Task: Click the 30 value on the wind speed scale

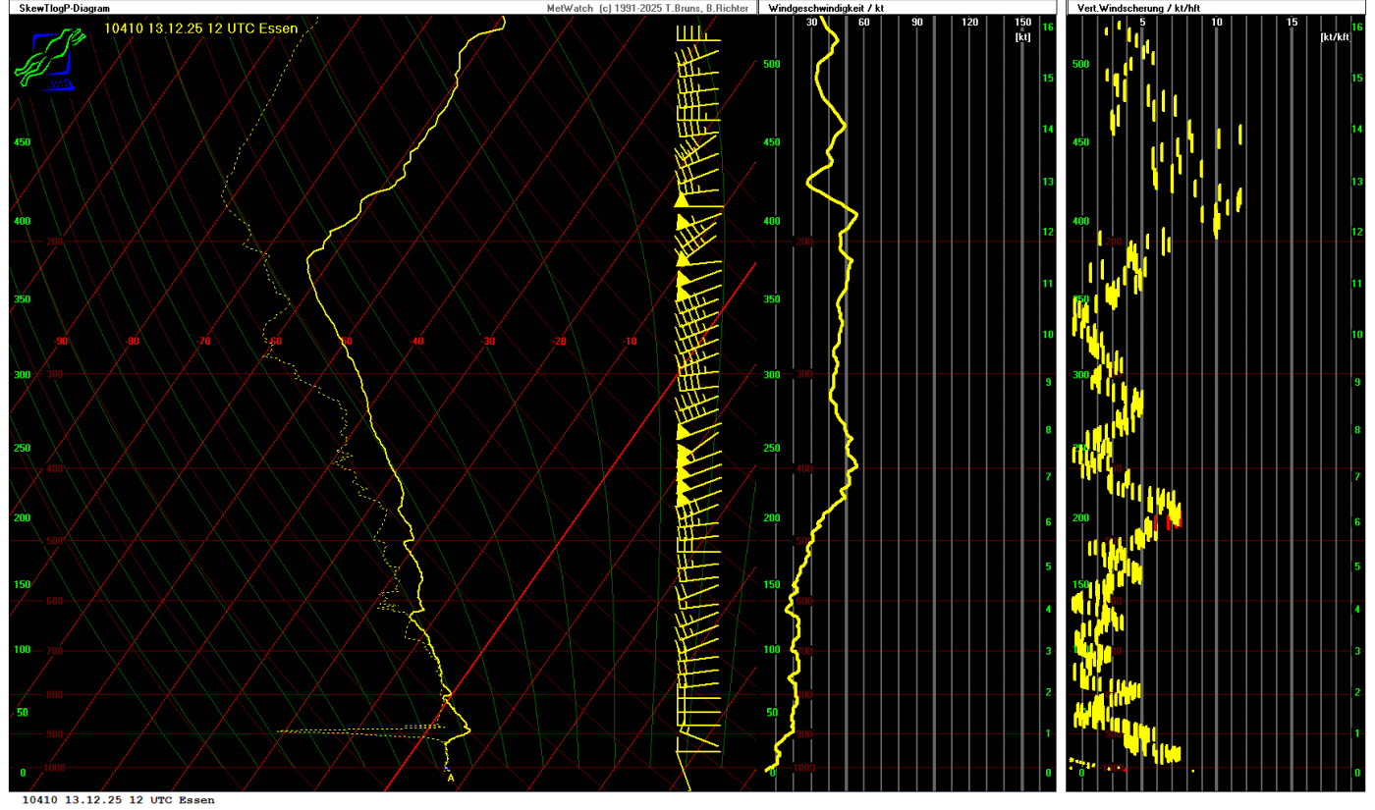Action: pos(812,23)
